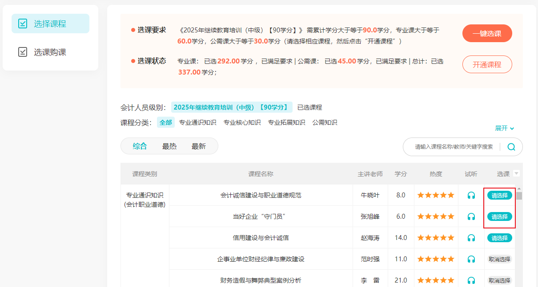
Task: Preview audio of 财务造假与舞弊典型案例分析
Action: pyautogui.click(x=471, y=280)
